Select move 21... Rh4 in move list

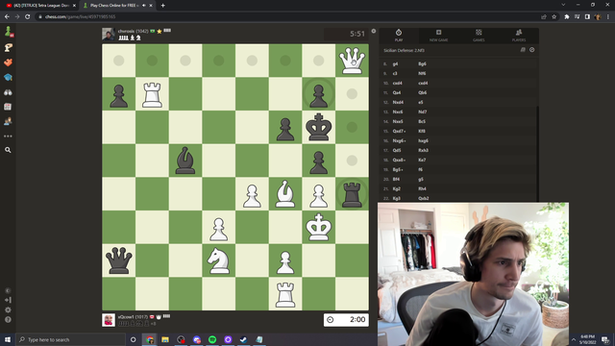pos(422,188)
